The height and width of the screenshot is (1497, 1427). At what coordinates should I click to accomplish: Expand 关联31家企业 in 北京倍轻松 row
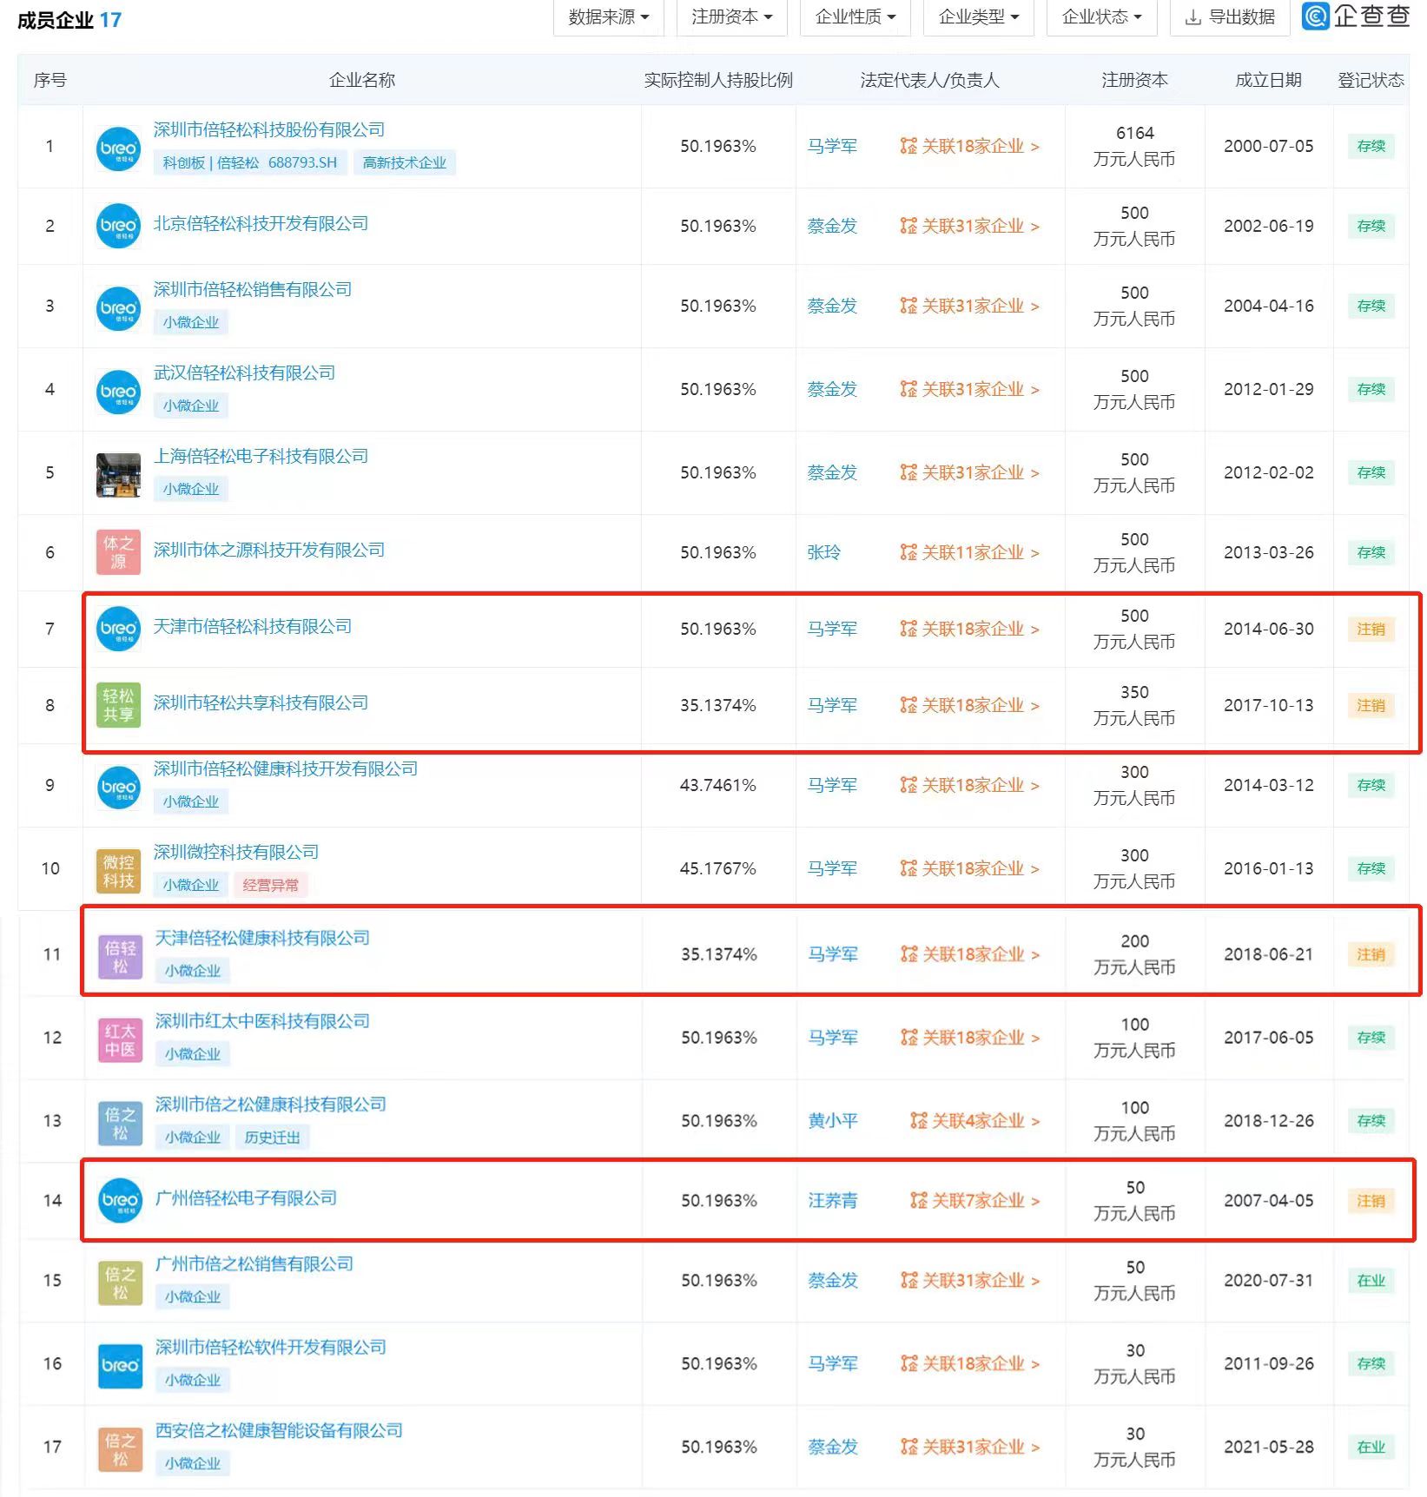pyautogui.click(x=970, y=226)
